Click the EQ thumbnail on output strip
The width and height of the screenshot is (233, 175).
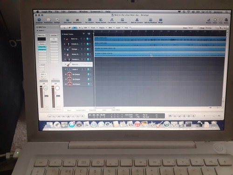click(54, 39)
